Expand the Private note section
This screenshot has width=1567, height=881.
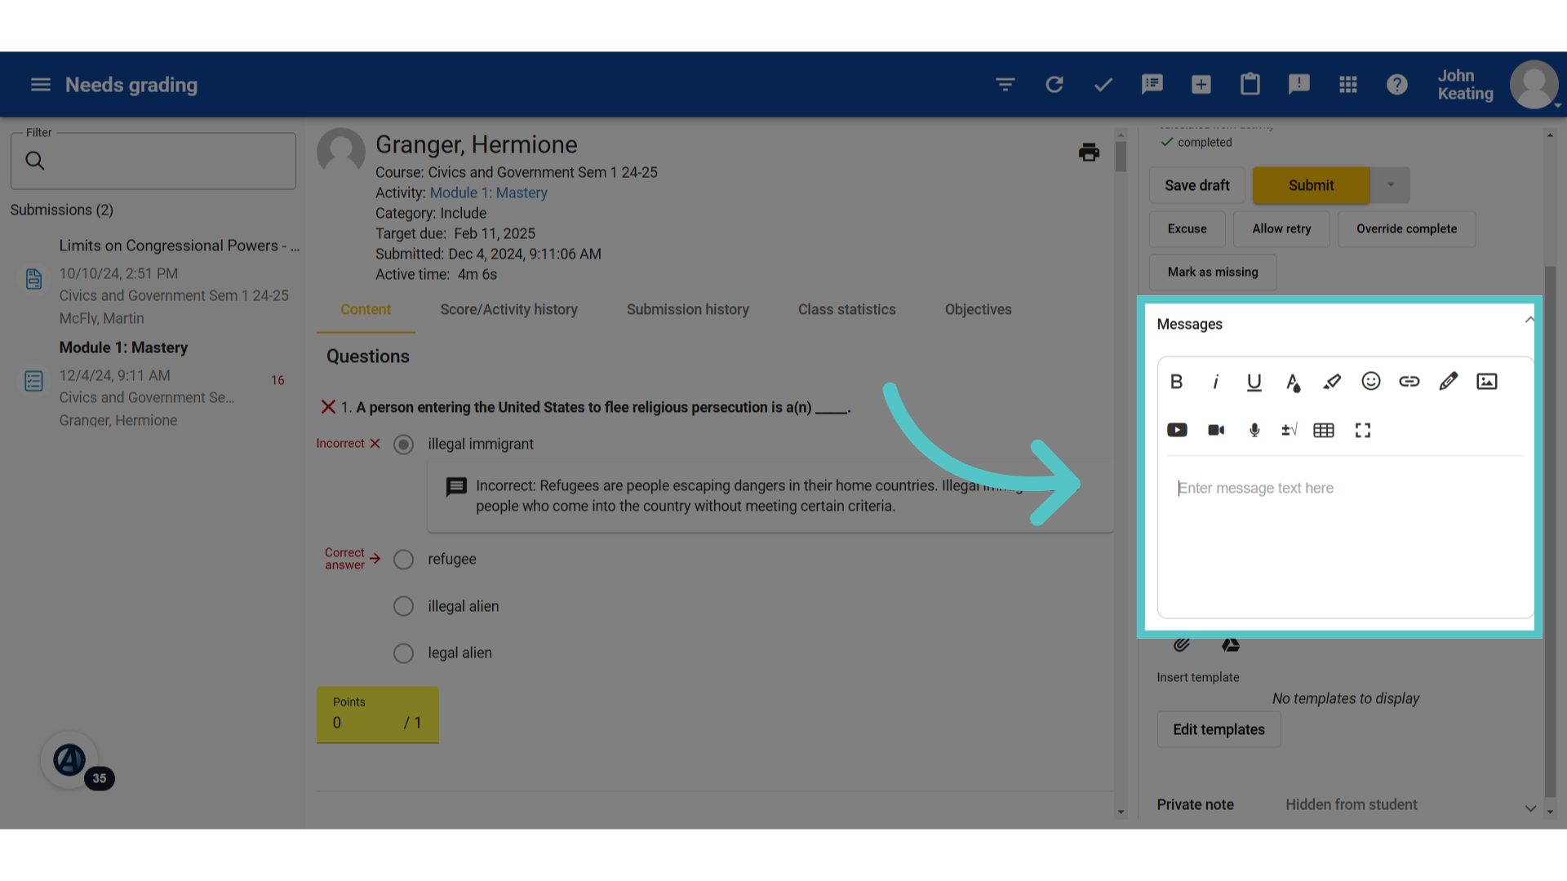[x=1530, y=808]
